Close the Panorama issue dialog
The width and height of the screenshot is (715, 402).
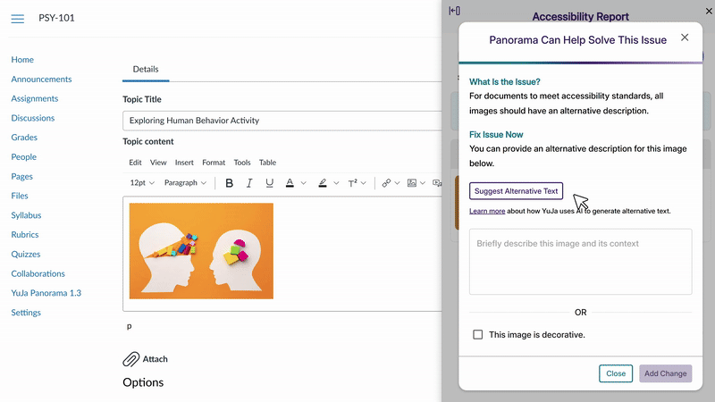tap(685, 38)
